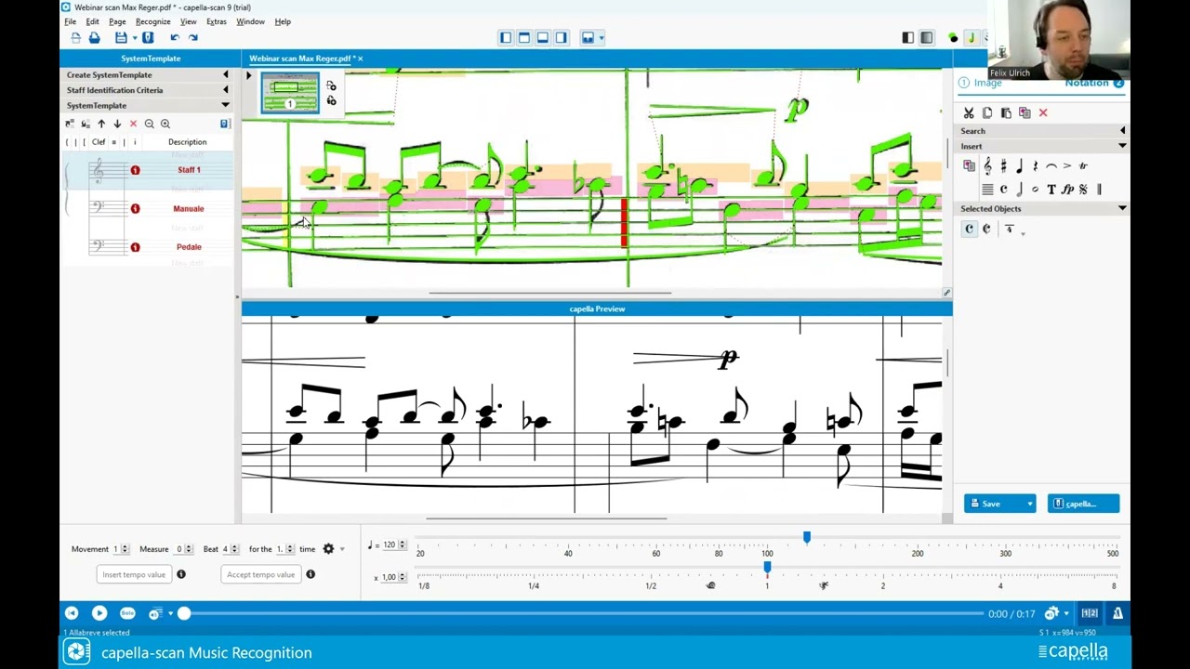Click the Accept tempo value button

[x=260, y=574]
